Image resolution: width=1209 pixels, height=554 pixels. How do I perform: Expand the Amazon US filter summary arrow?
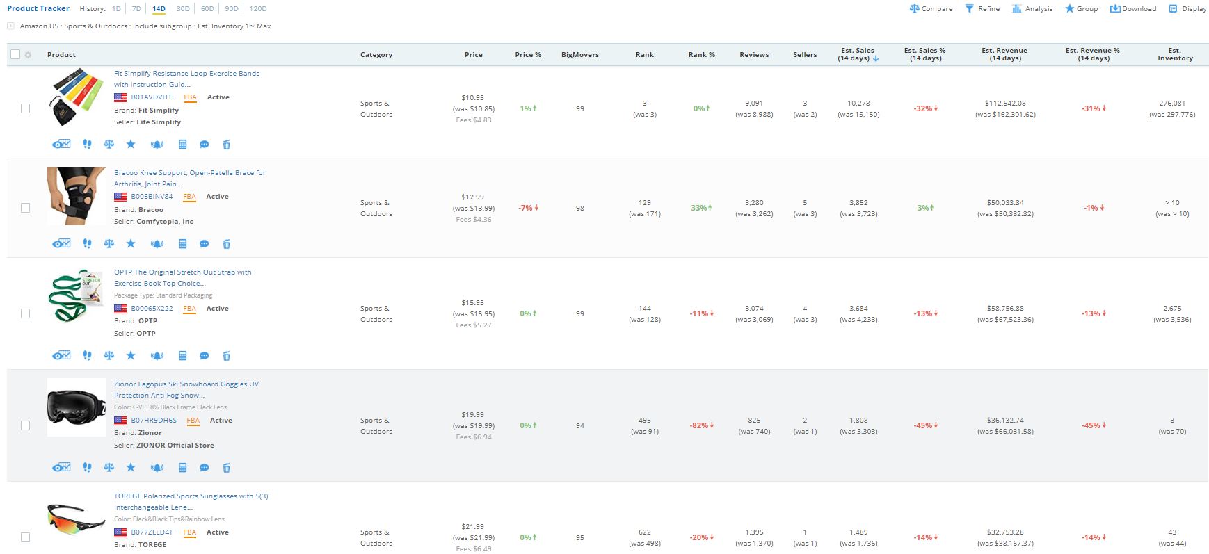[x=10, y=26]
